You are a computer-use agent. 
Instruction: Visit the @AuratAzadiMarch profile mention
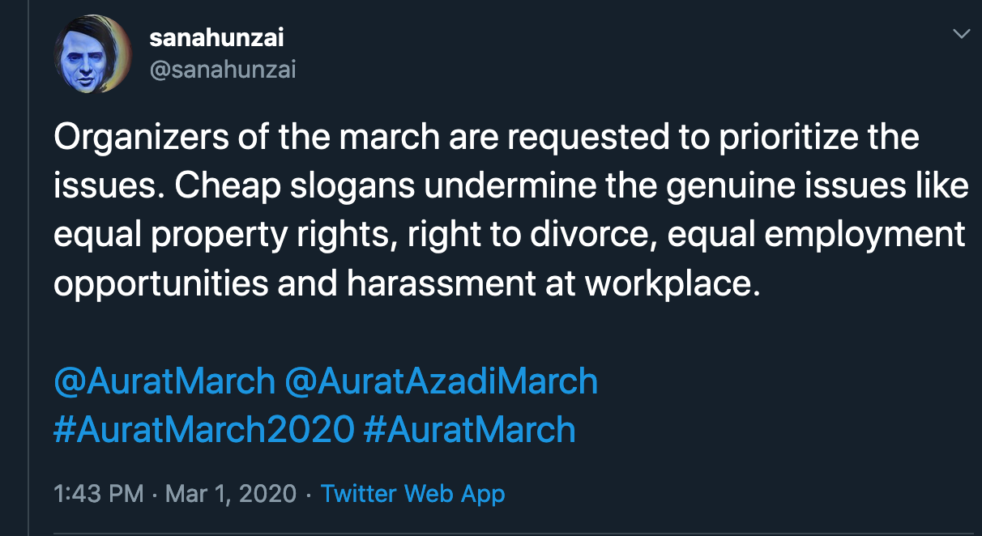[x=442, y=381]
